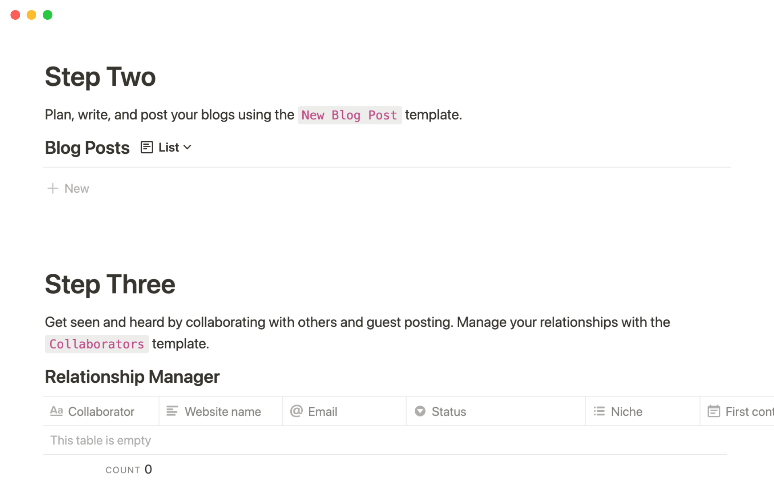Click the Collaborators inline code tag
774x483 pixels.
[x=97, y=344]
